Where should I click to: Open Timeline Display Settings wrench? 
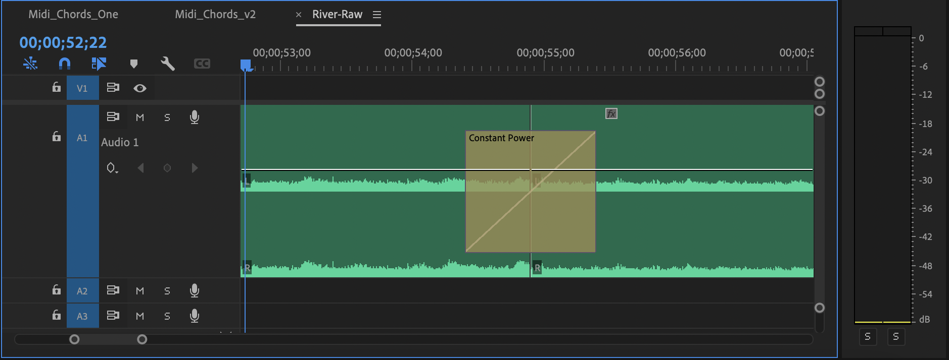click(168, 64)
